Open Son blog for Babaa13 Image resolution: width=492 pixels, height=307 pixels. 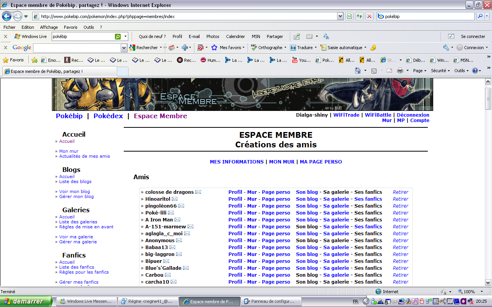point(307,247)
